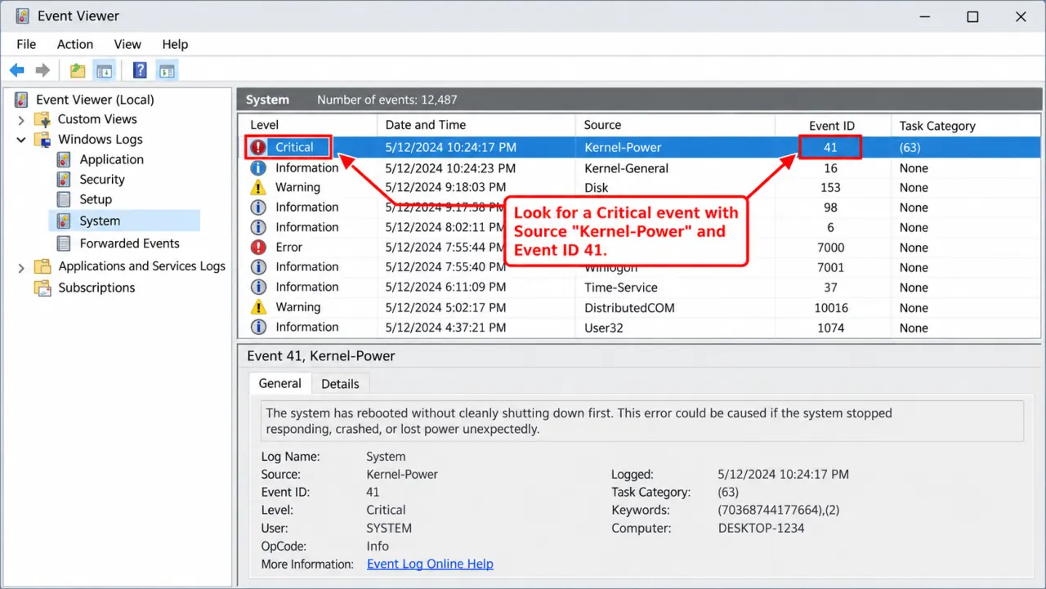
Task: Click the Warning icon in the Disk row
Action: [x=258, y=188]
